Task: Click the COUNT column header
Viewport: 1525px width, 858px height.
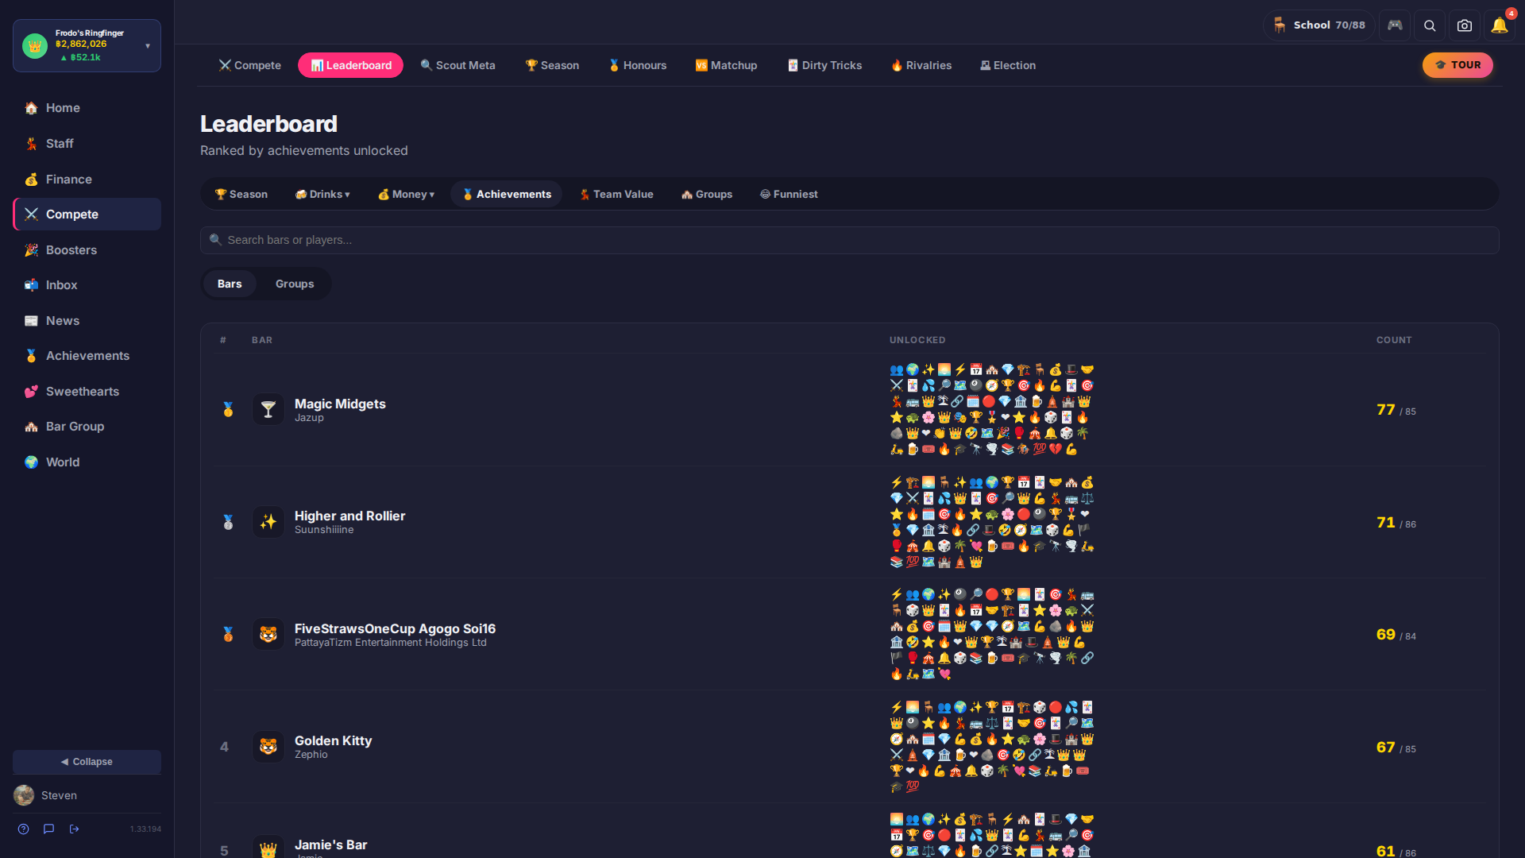Action: (x=1394, y=340)
